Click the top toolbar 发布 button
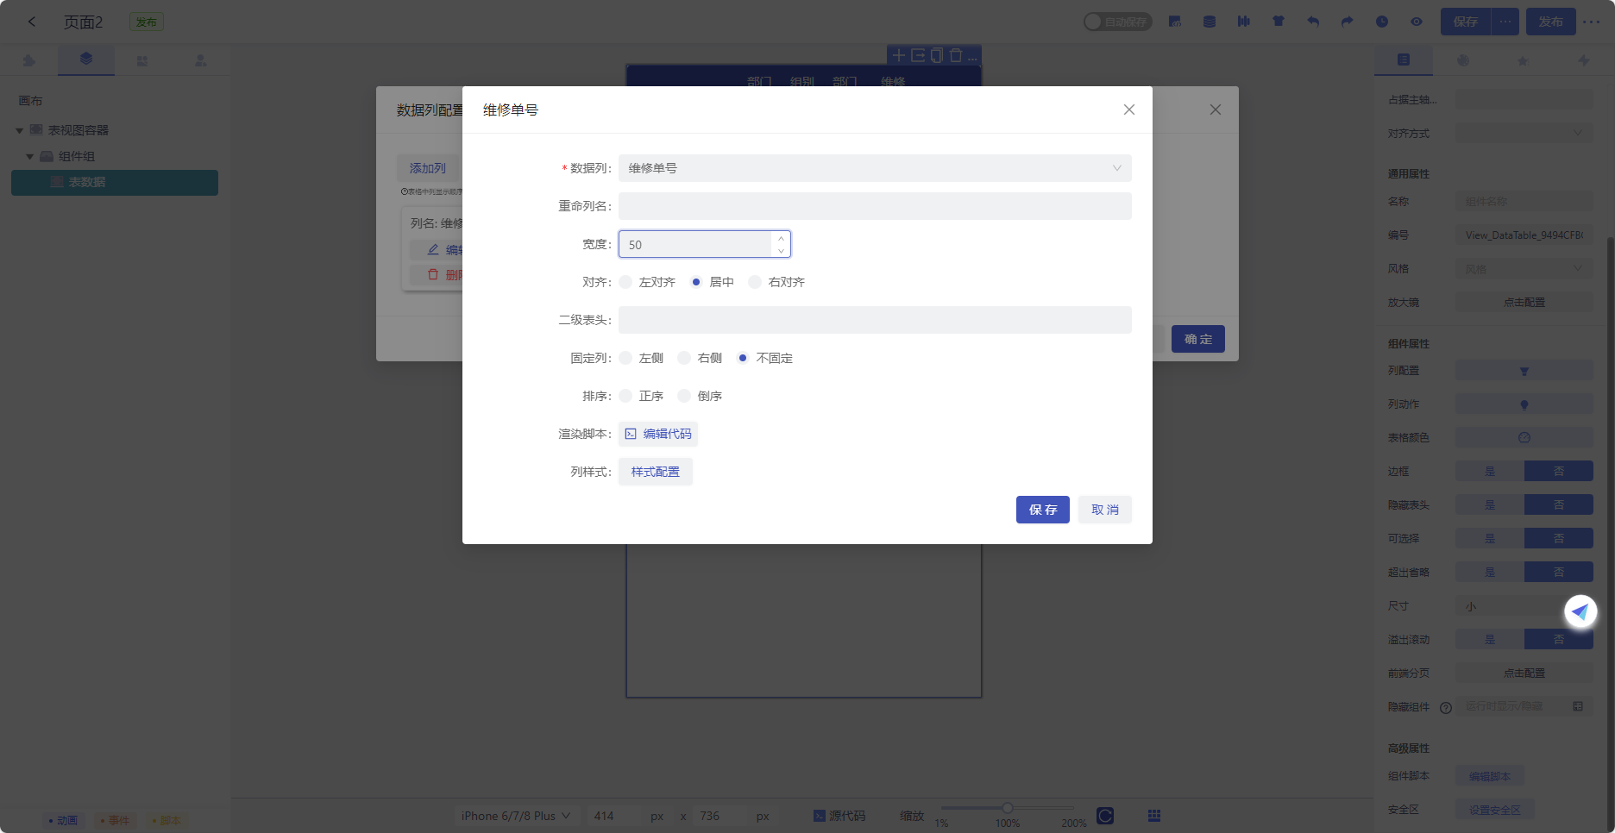The width and height of the screenshot is (1615, 833). click(x=1551, y=22)
